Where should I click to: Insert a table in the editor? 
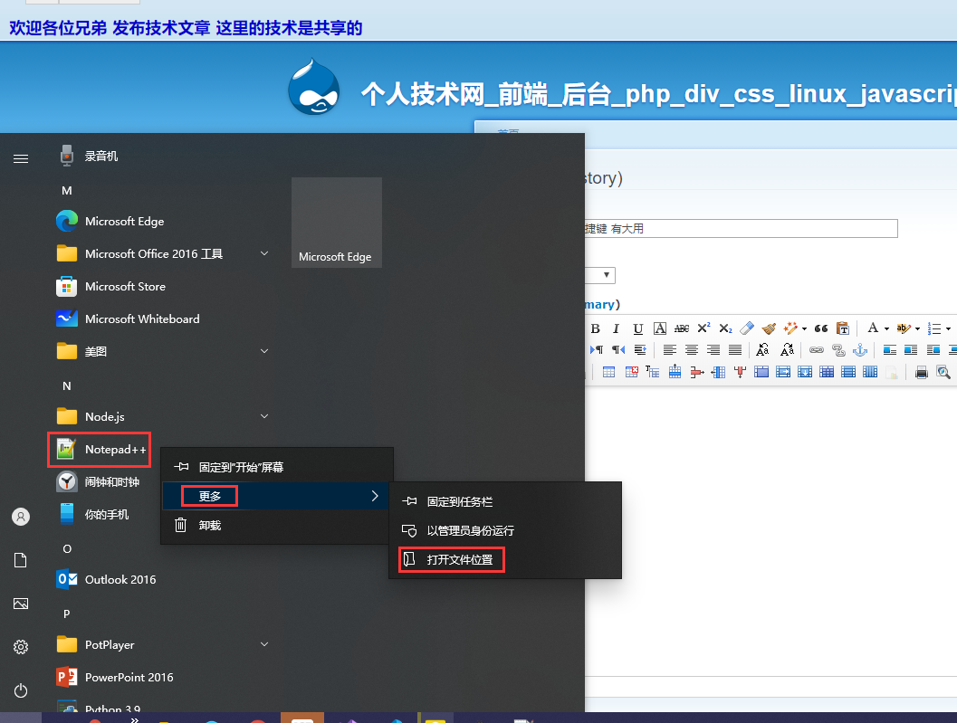click(x=608, y=372)
